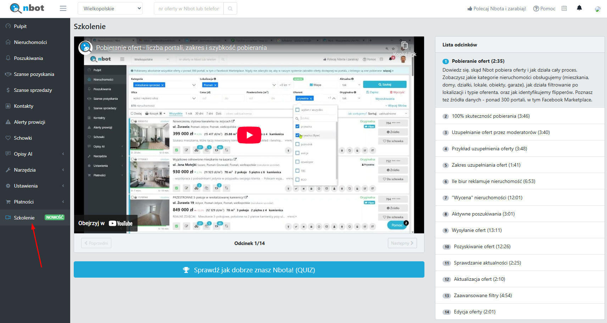The height and width of the screenshot is (323, 607).
Task: Click the magnifier search icon button
Action: click(x=230, y=9)
